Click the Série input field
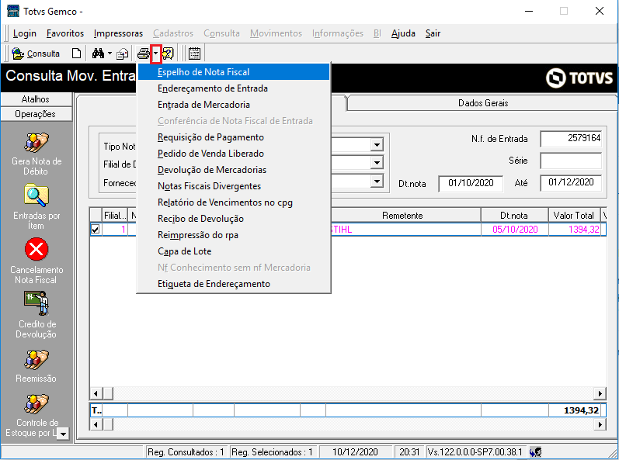Viewport: 619px width, 460px height. [x=571, y=161]
